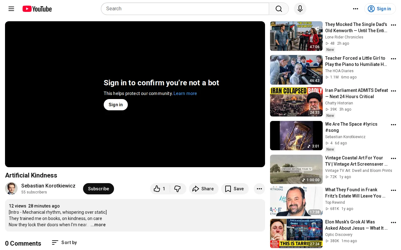Like the Artificial Kindness video

pyautogui.click(x=160, y=189)
